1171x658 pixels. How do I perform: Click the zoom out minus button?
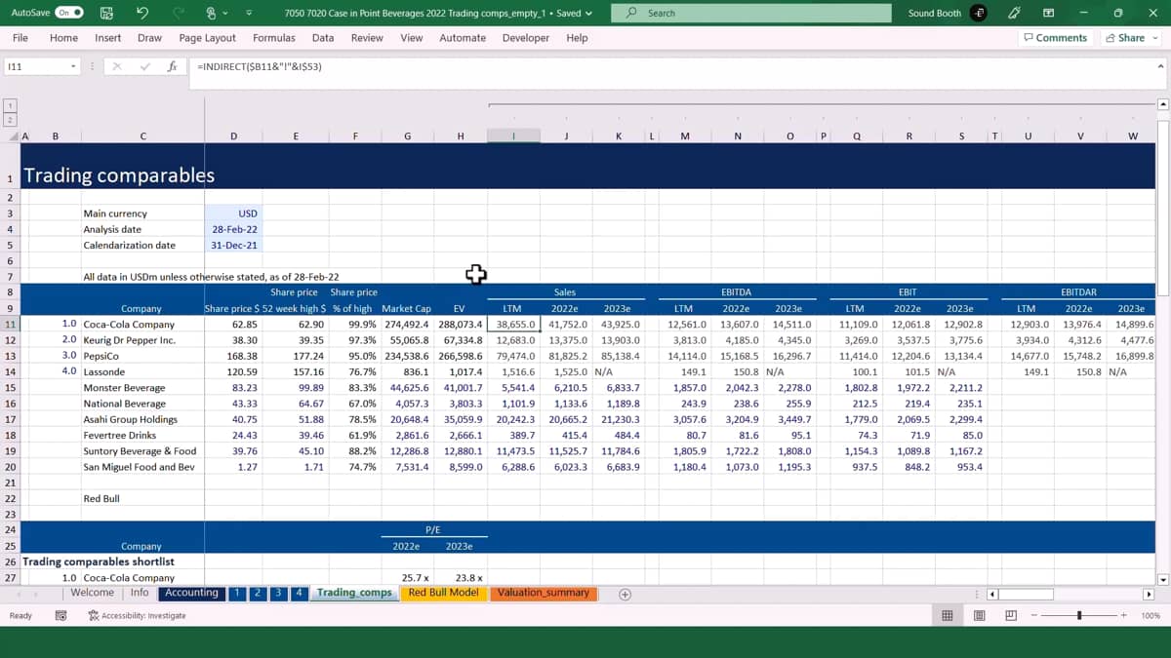click(x=1035, y=616)
